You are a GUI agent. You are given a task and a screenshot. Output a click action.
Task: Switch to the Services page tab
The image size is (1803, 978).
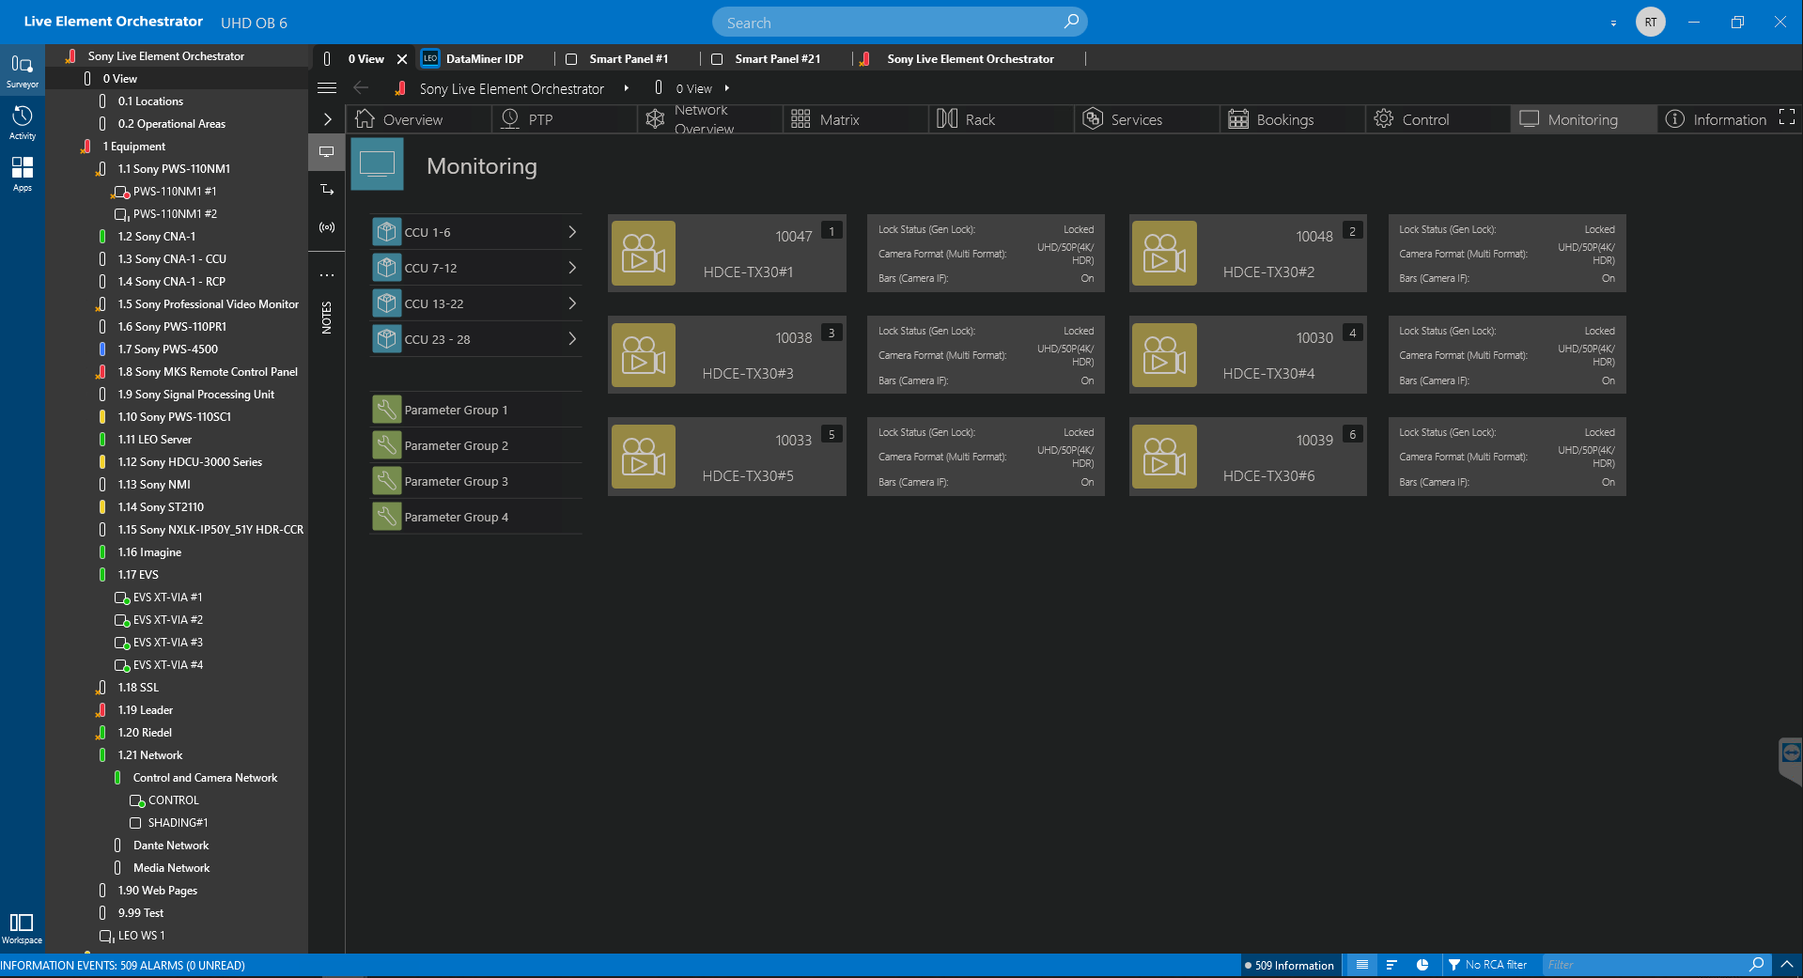point(1147,119)
